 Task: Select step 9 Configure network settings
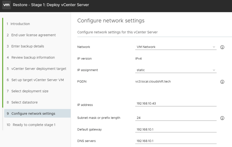click(x=37, y=114)
